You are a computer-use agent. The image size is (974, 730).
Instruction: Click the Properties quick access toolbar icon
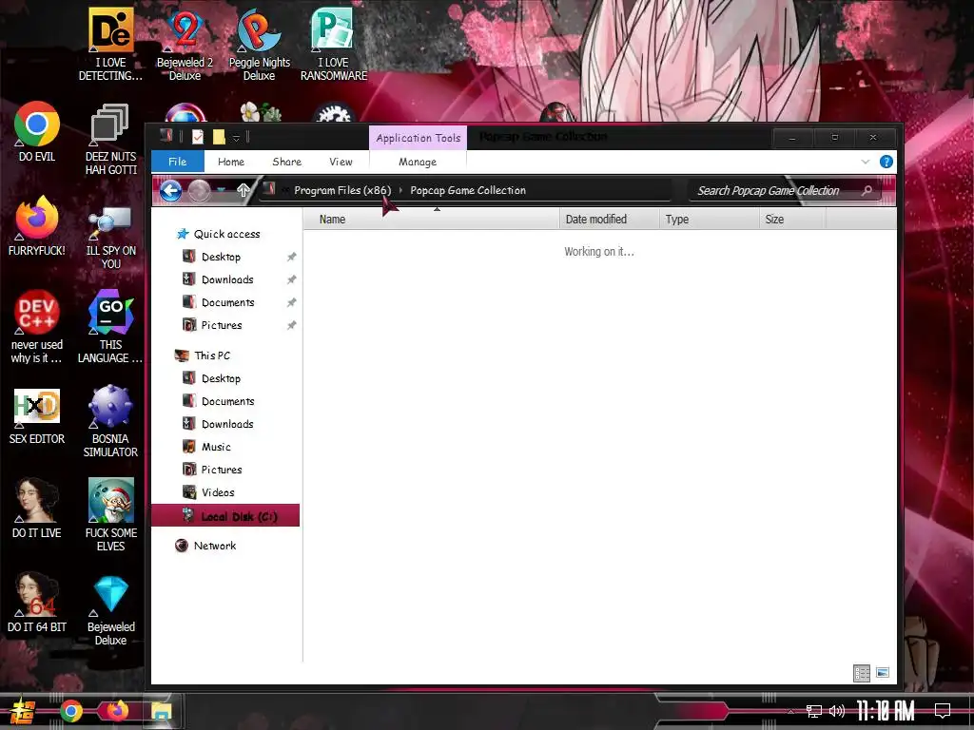[x=198, y=137]
